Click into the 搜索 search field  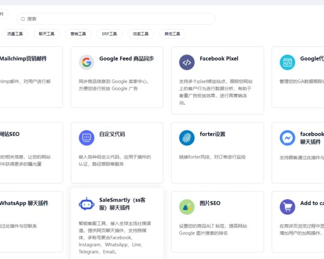[116, 19]
